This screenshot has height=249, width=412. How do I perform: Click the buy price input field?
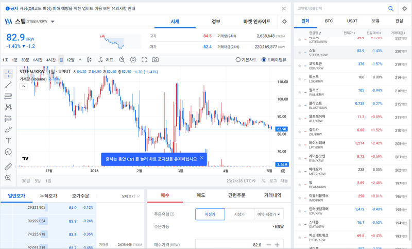pyautogui.click(x=230, y=245)
